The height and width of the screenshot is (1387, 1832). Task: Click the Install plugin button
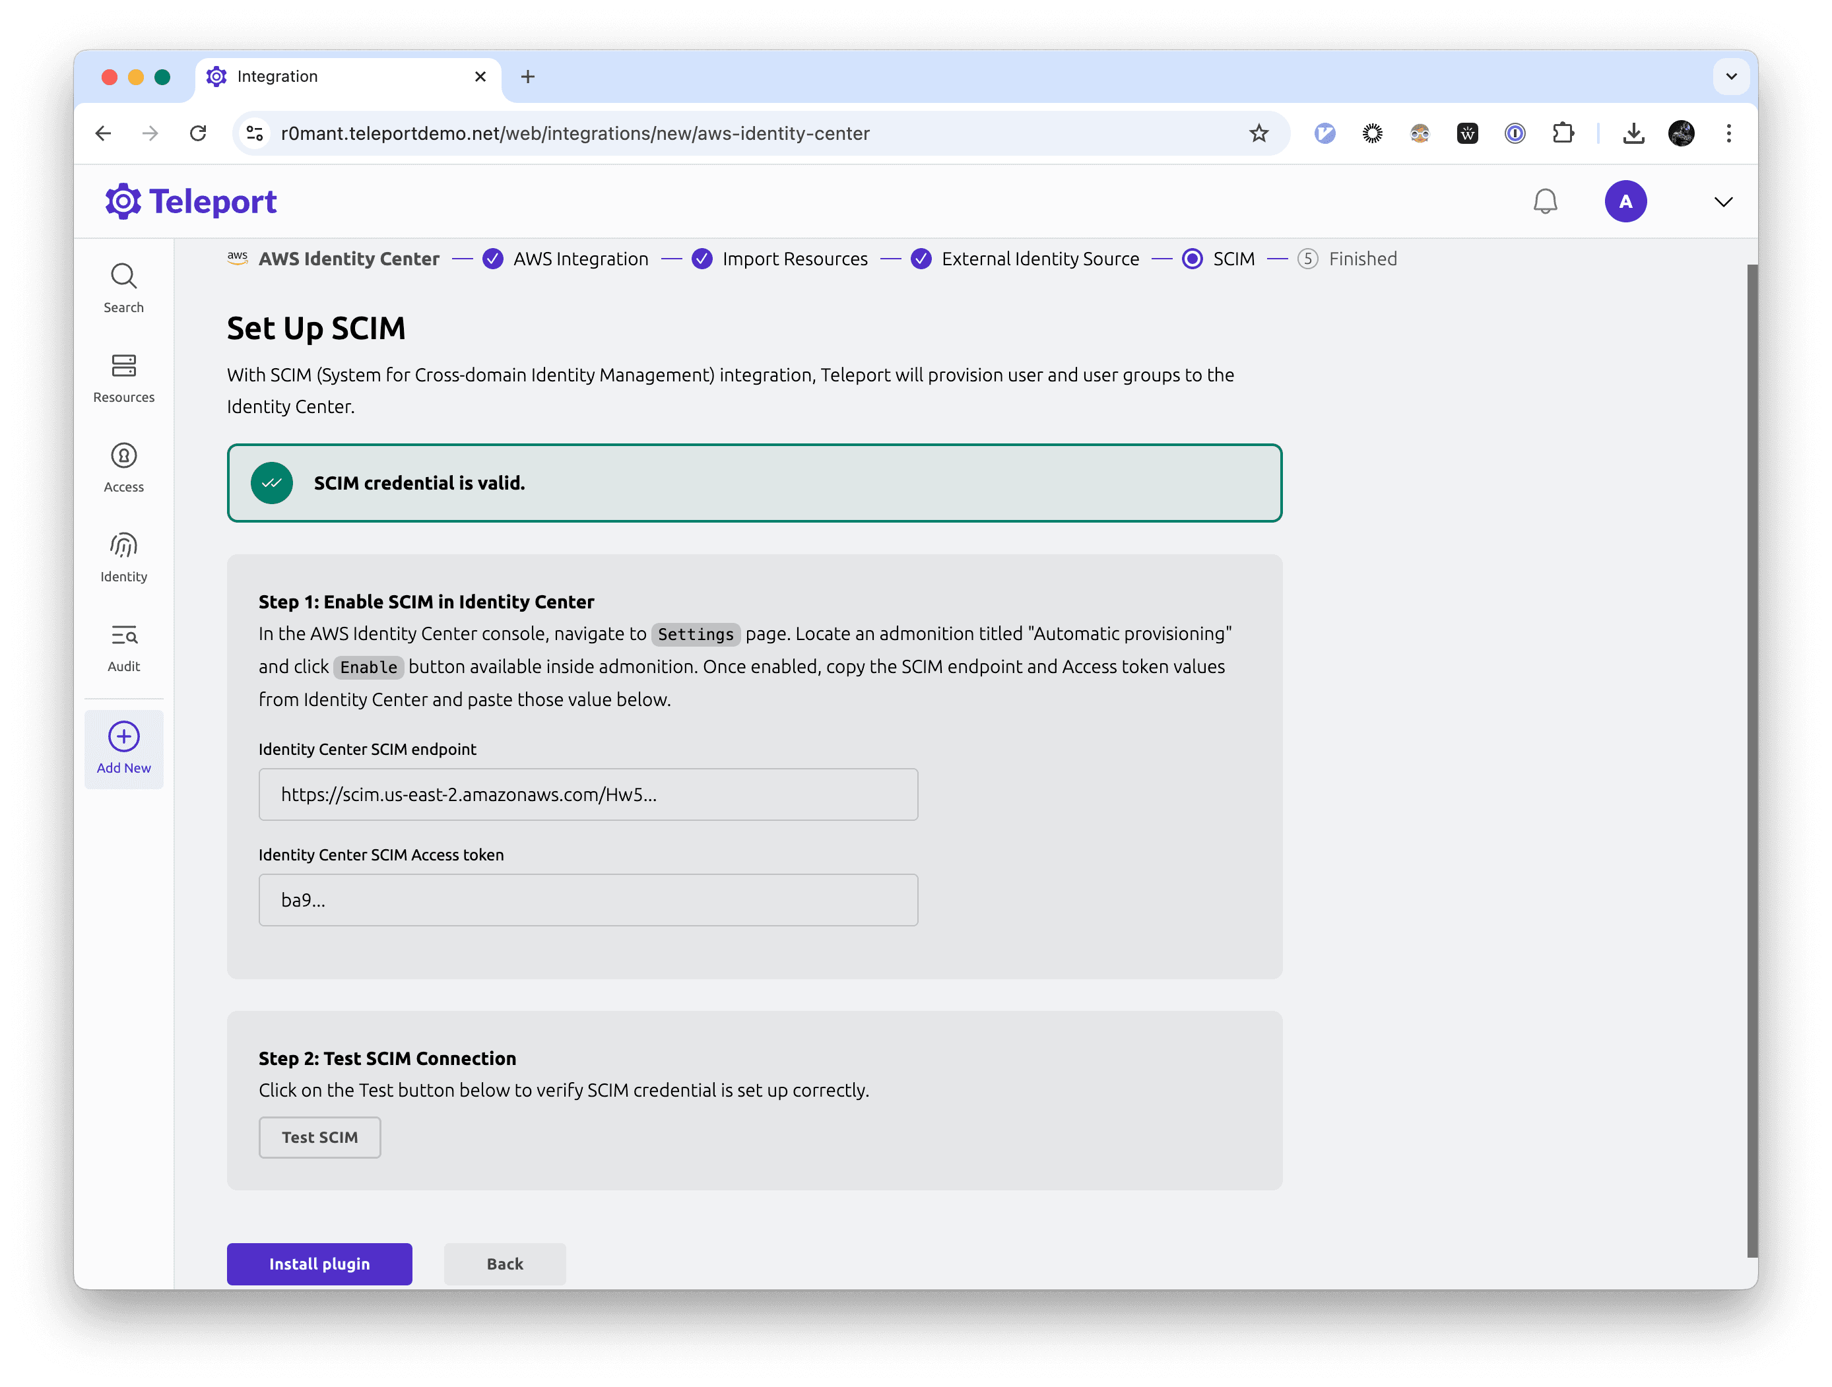321,1263
